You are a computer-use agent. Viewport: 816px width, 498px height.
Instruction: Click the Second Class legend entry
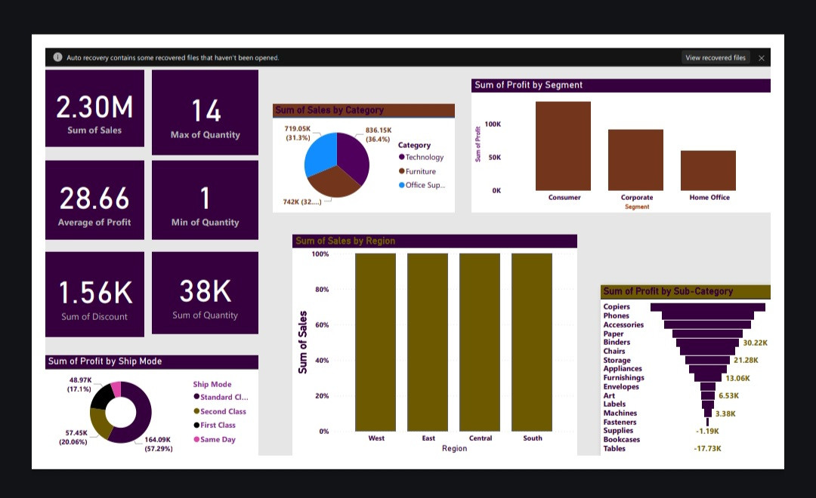[223, 411]
